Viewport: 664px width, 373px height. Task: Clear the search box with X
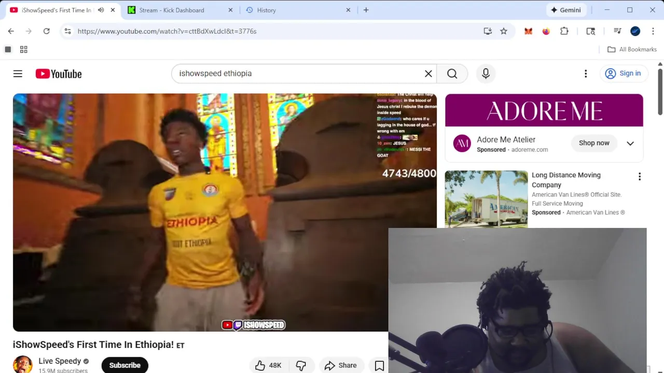(428, 74)
